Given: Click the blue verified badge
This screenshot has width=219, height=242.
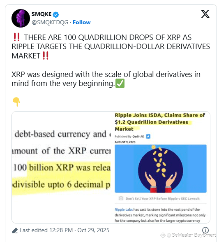Looking at the screenshot, I should (x=55, y=14).
